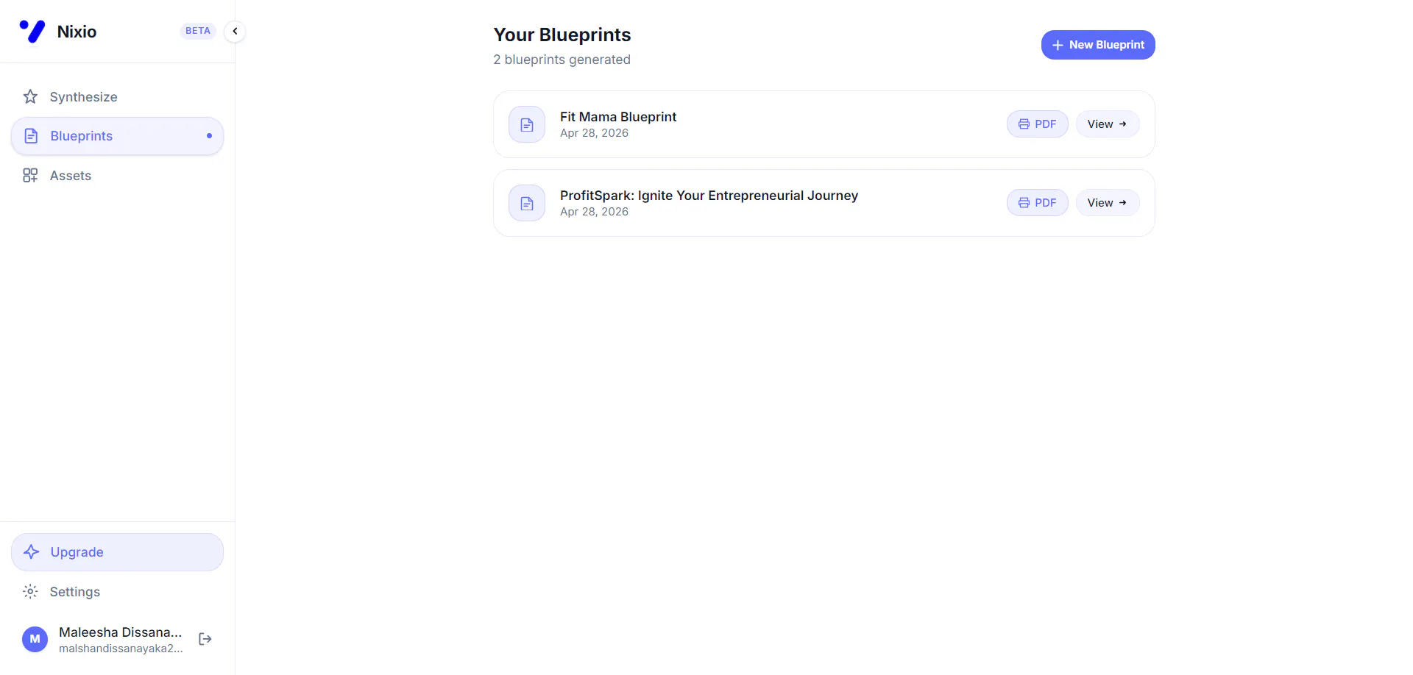Click the ProfitSpark: Ignite Your Entrepreneurial Journey title

709,196
